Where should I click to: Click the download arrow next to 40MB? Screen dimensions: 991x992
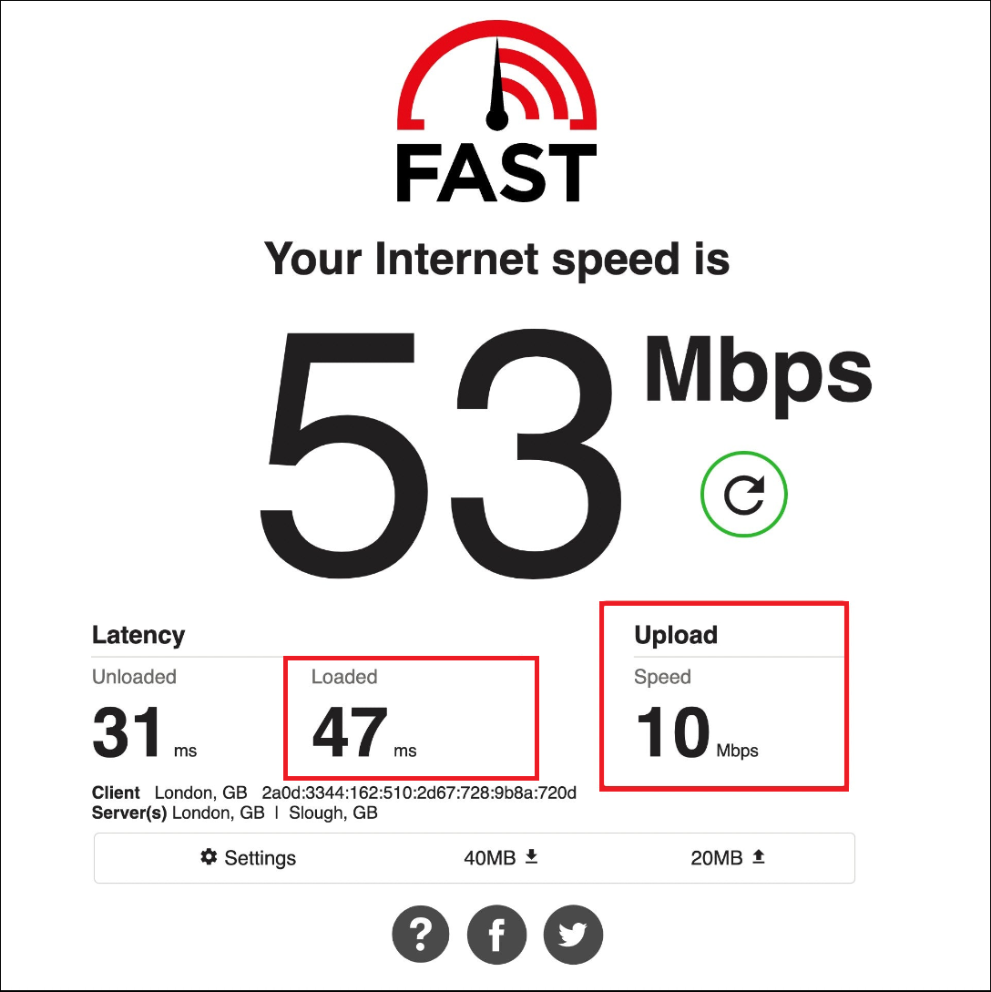[x=532, y=856]
